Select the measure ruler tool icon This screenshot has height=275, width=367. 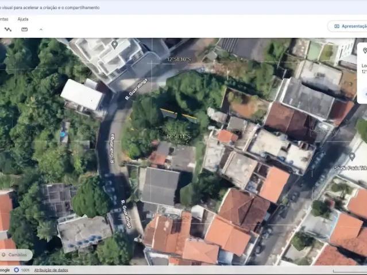pyautogui.click(x=24, y=29)
